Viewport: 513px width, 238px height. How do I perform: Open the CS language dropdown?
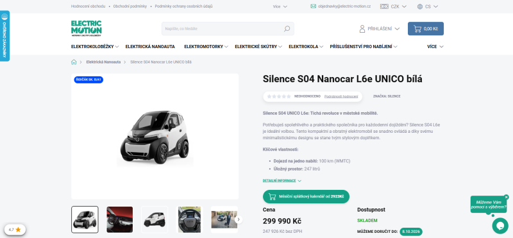(432, 6)
